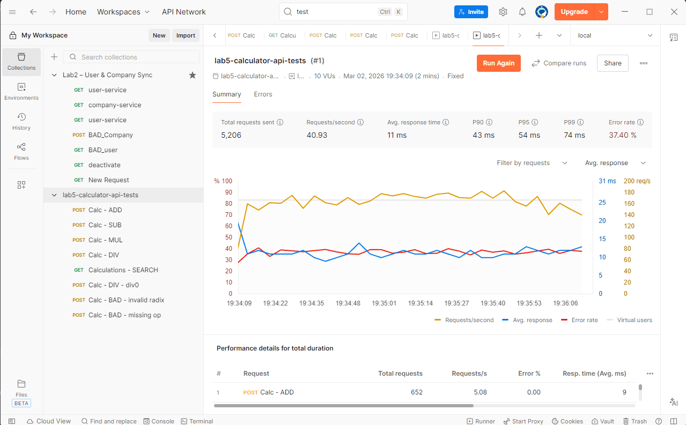
Task: Open the Console from the status bar
Action: pos(158,421)
